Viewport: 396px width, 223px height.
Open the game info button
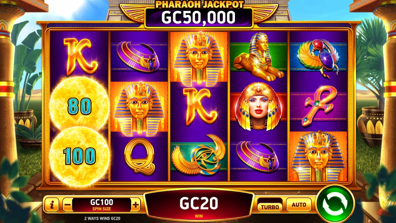coord(51,205)
